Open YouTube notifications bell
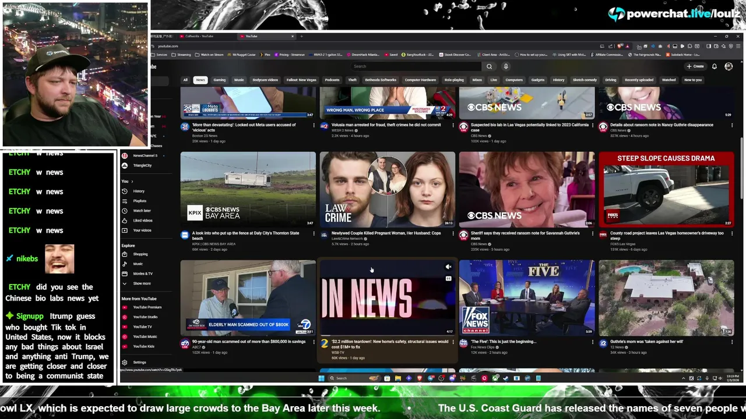The image size is (746, 419). [714, 66]
